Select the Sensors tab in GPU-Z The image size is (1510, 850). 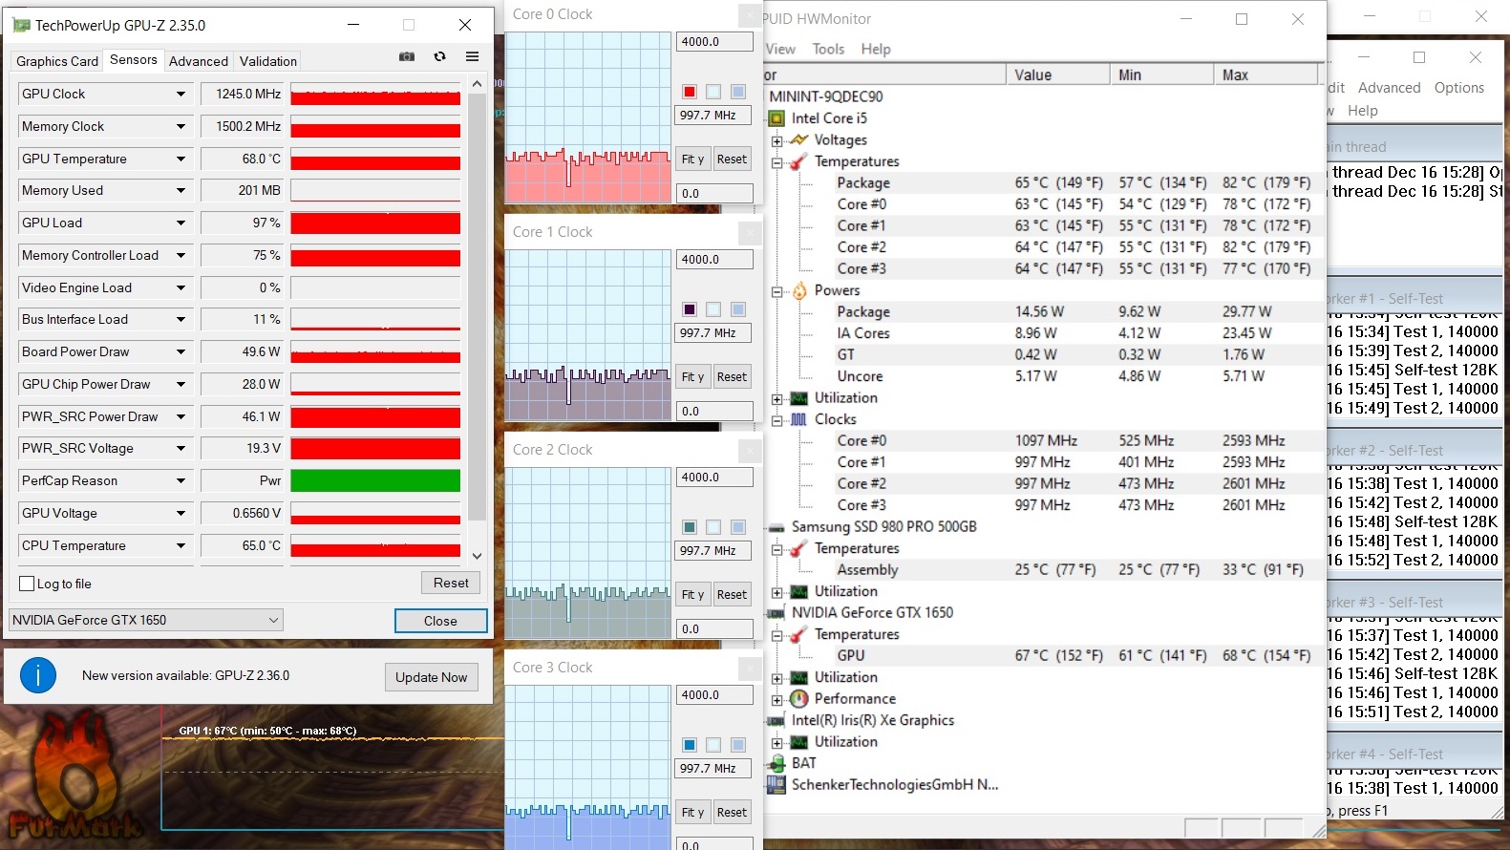[x=134, y=59]
